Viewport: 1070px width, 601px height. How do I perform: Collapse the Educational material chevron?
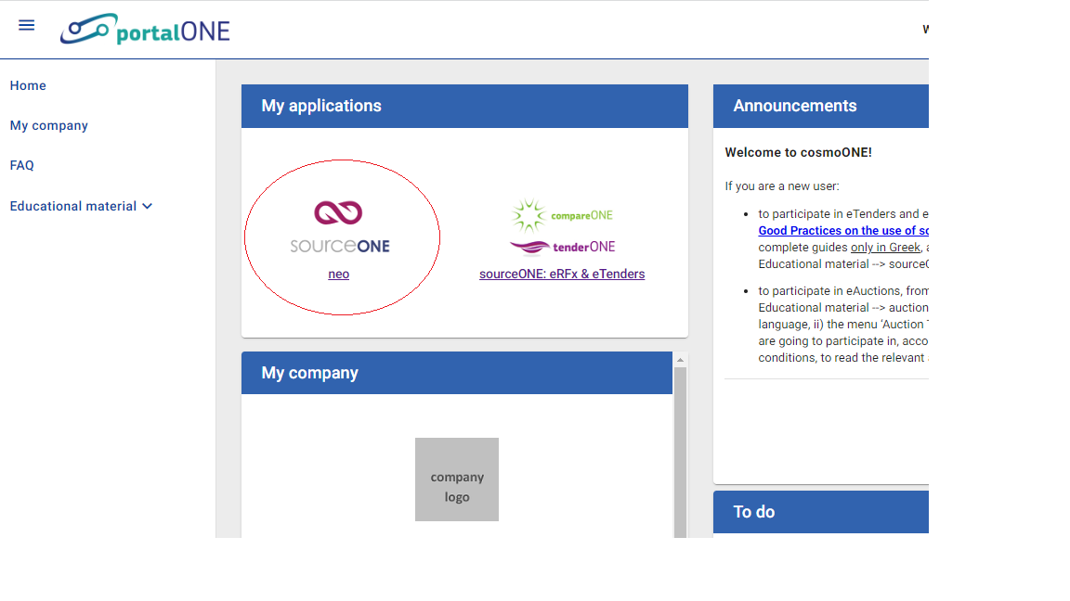[147, 206]
